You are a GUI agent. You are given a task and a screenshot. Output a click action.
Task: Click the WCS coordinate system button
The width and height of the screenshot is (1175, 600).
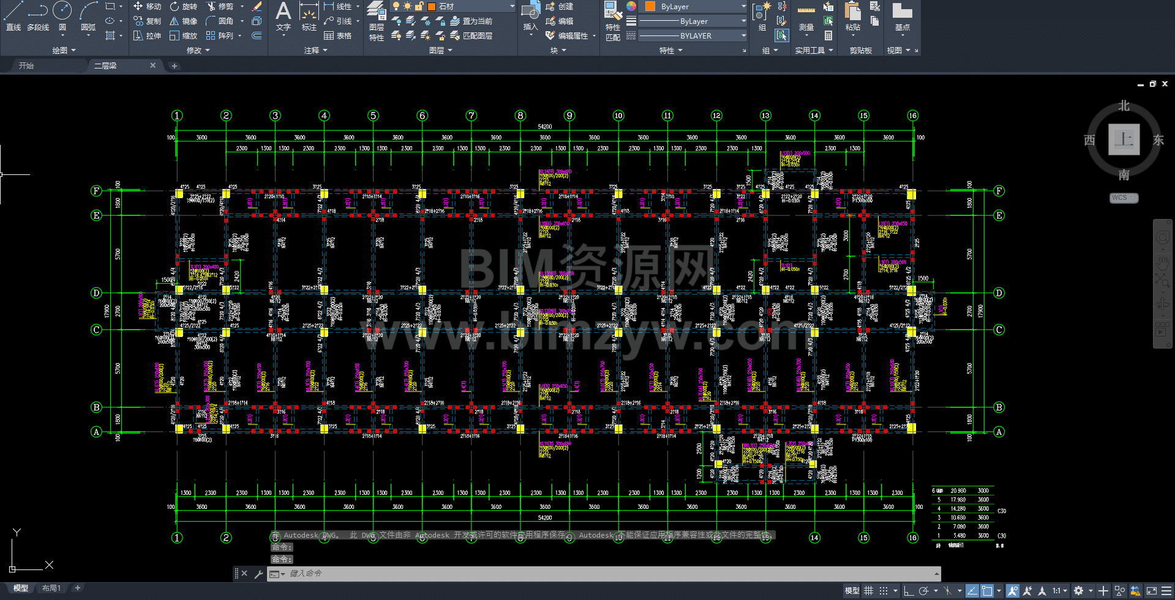pyautogui.click(x=1123, y=198)
